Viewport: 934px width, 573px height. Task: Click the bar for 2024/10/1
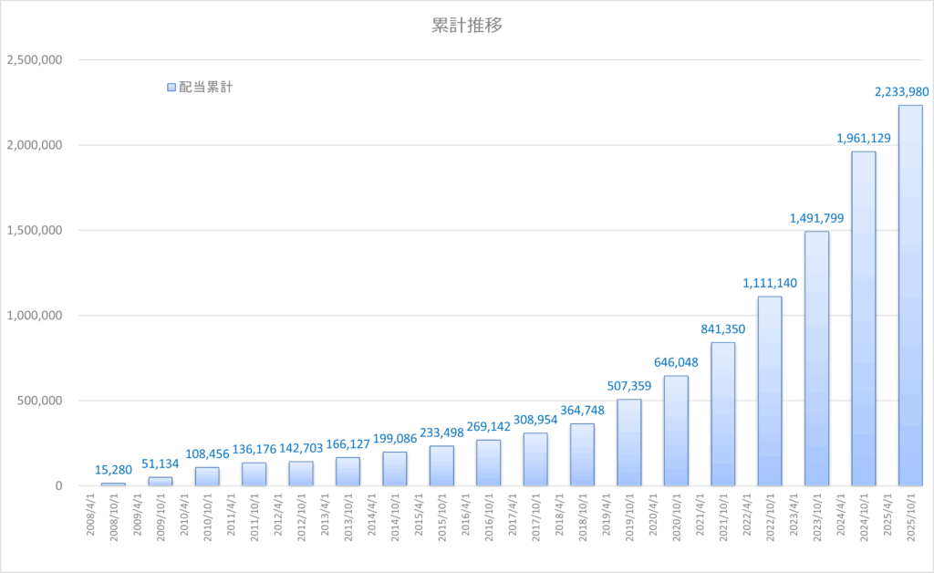pyautogui.click(x=863, y=319)
